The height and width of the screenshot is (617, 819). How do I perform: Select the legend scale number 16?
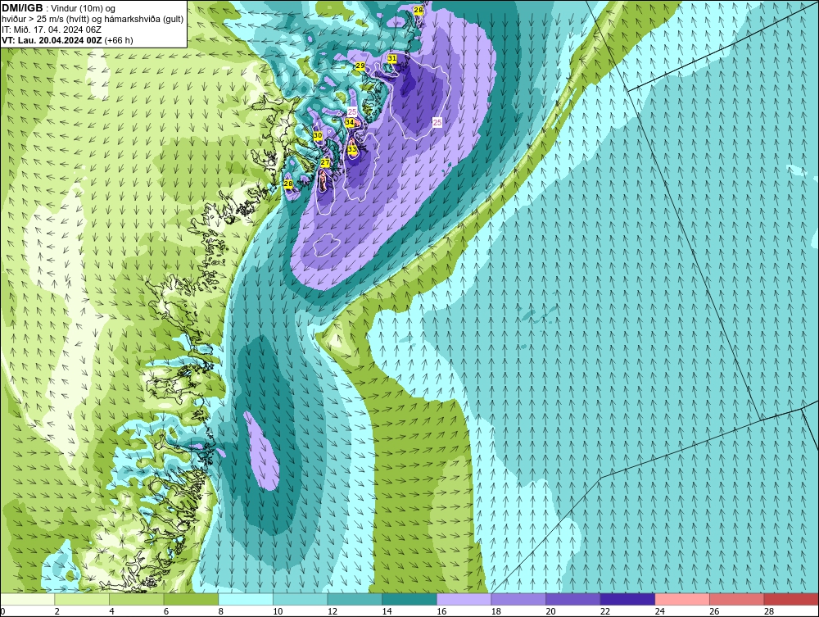(441, 611)
